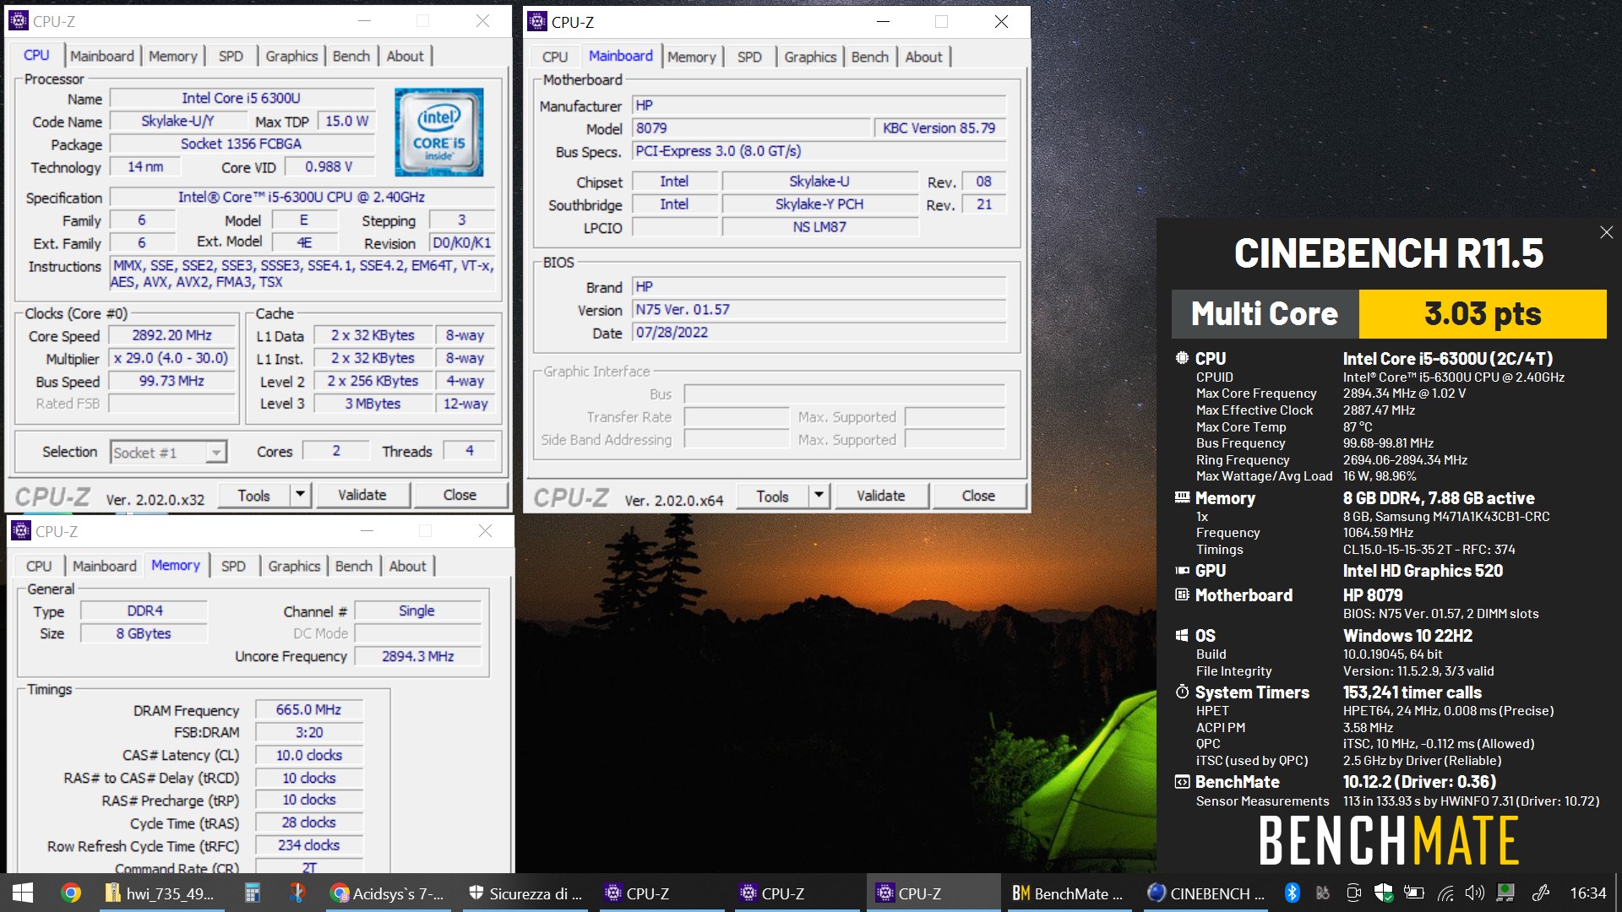Click Close button in the CPU window
Viewport: 1622px width, 912px height.
[x=460, y=495]
